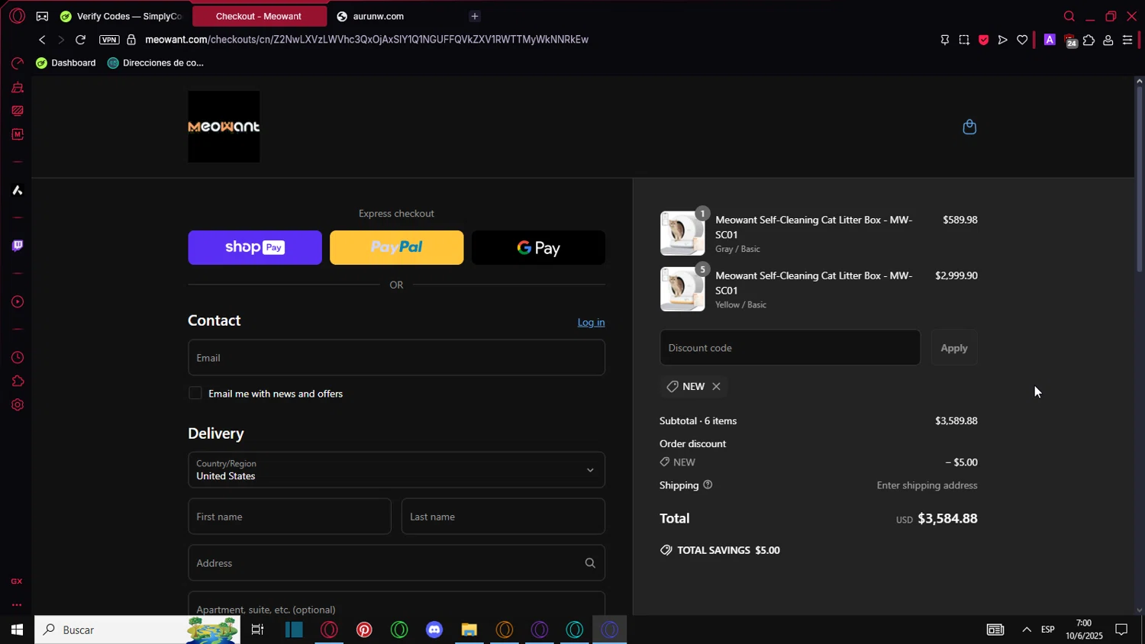Open sidebar history clock icon

(x=17, y=358)
